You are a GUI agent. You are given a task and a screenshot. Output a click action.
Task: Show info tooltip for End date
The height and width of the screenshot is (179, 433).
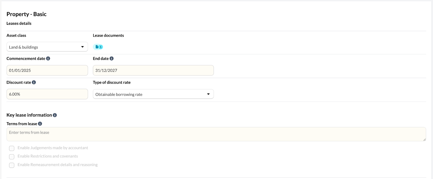coord(111,58)
